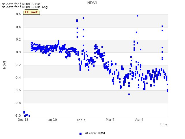Click the Feb 7 x-axis tick label
185x139 pixels.
81,120
